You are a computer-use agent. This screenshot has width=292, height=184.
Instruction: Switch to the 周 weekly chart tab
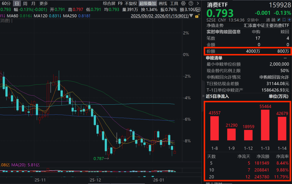tap(24, 3)
